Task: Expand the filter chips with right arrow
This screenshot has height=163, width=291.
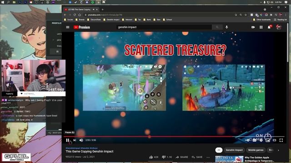Action: [278, 150]
